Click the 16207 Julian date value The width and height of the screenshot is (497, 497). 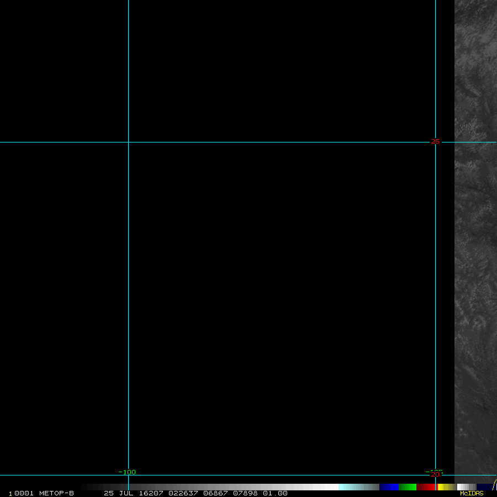point(151,493)
